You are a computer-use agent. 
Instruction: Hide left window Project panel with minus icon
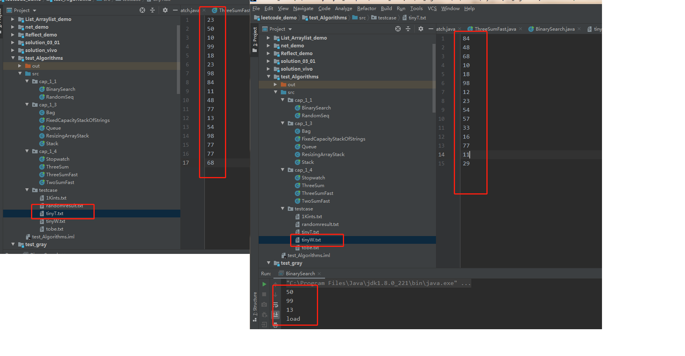(x=175, y=10)
